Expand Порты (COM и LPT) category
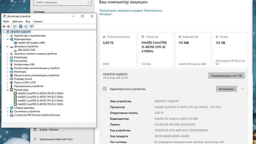The image size is (256, 144). (x=7, y=83)
